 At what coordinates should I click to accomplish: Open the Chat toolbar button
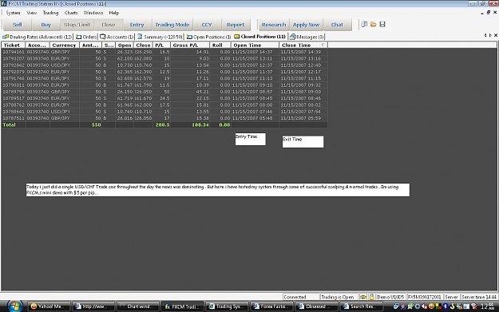(x=337, y=25)
